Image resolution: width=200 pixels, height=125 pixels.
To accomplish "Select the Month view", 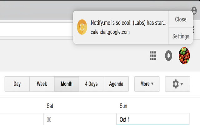I will click(67, 84).
